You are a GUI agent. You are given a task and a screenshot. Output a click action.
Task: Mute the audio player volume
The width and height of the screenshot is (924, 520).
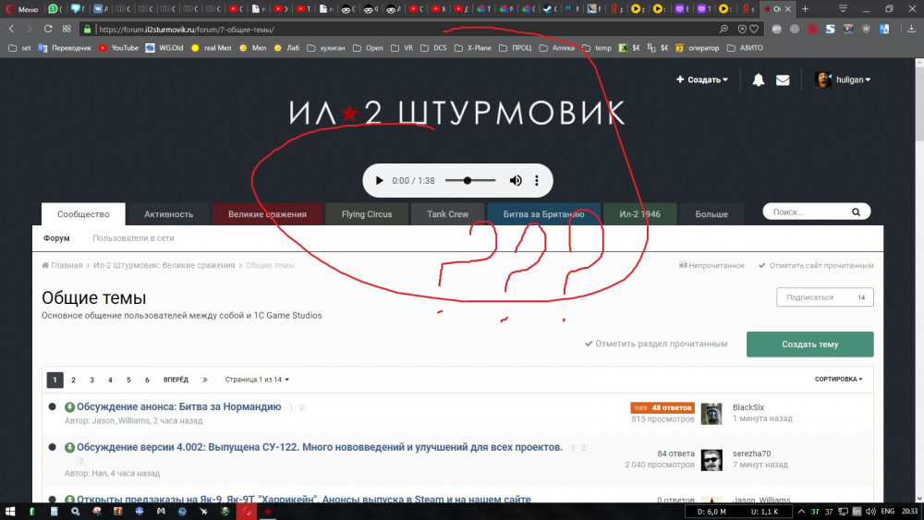coord(516,181)
